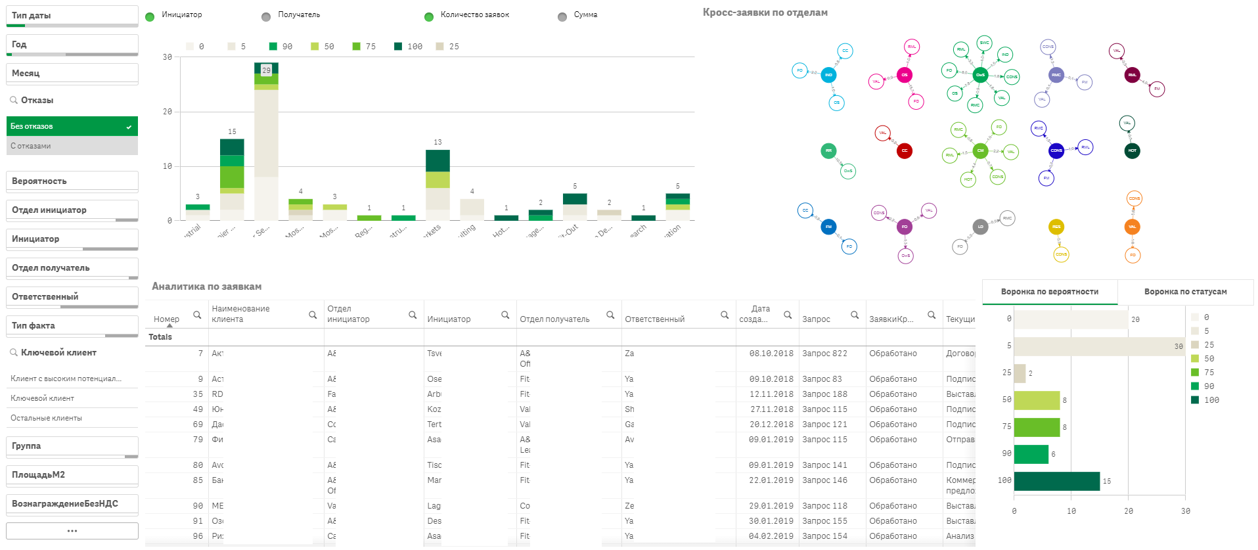The height and width of the screenshot is (550, 1258).
Task: Search the Отдел получатель column
Action: point(610,315)
